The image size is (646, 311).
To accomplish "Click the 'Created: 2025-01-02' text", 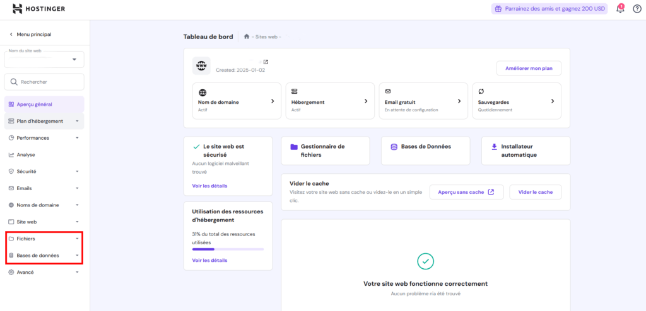I will 240,71.
